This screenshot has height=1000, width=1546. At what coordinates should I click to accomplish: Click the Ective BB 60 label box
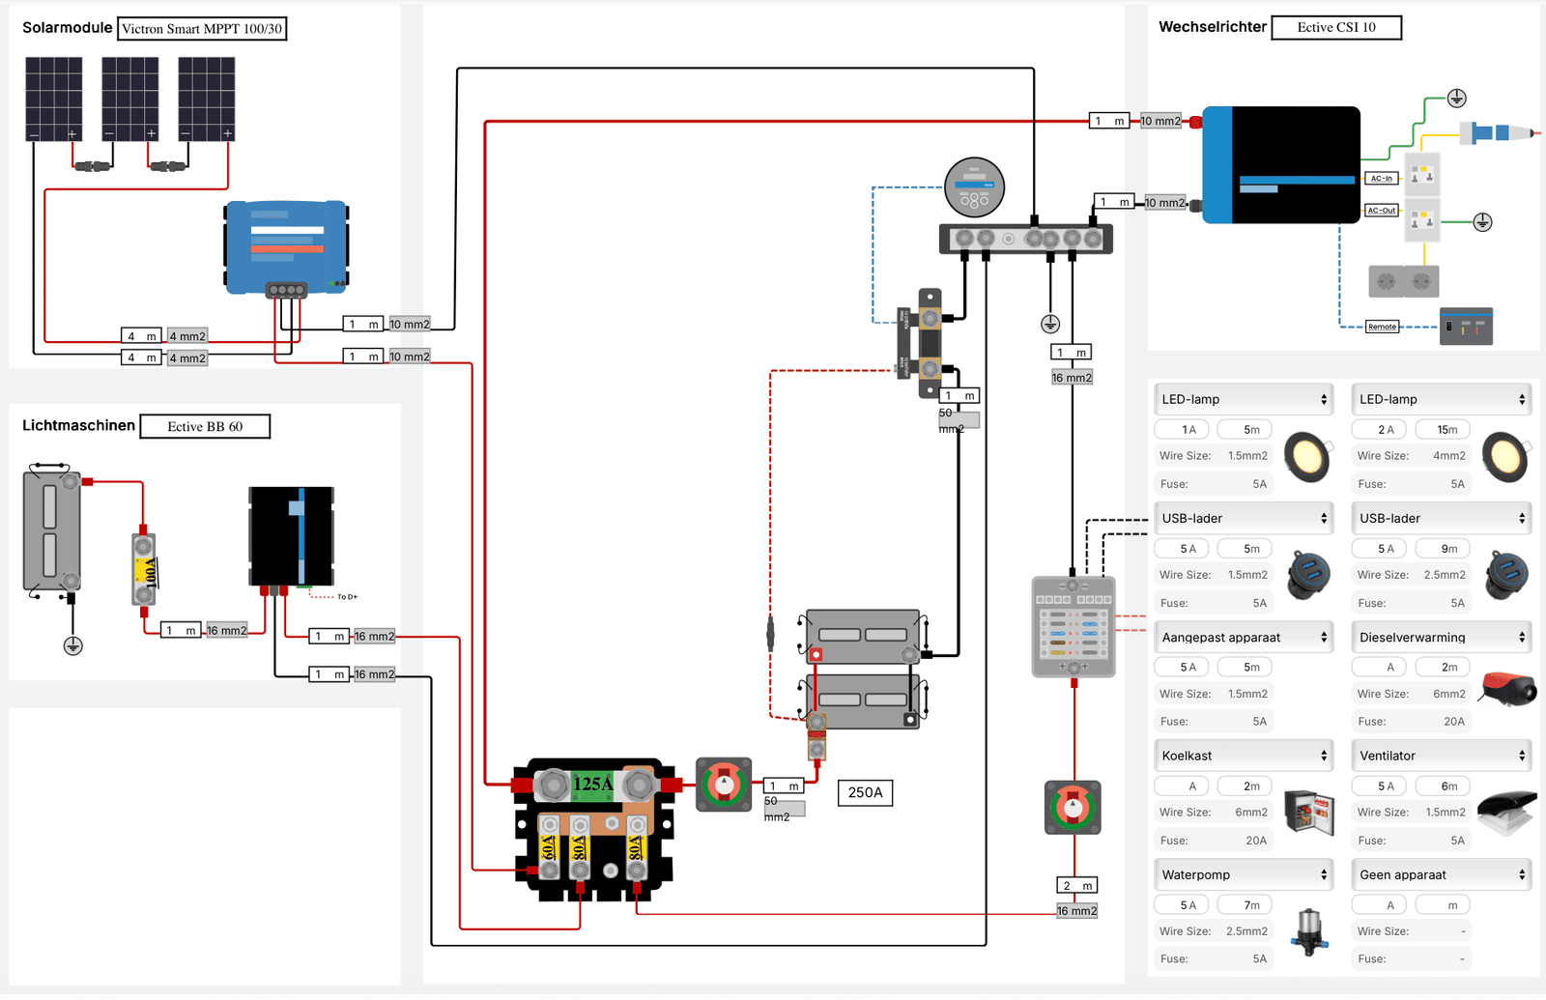[205, 426]
